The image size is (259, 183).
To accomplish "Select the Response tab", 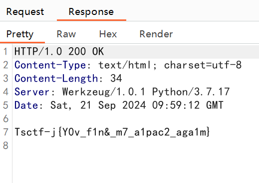I will coord(91,12).
